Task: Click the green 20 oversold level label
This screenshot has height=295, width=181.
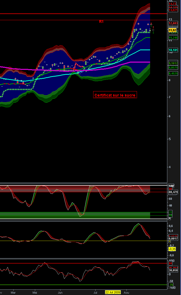Action: click(x=170, y=212)
